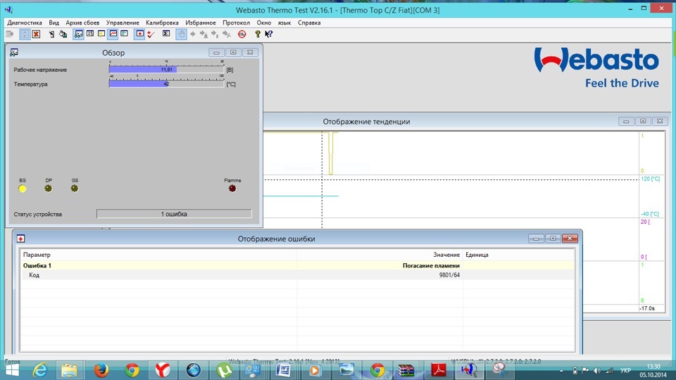Click the УКР language indicator in tray

click(625, 371)
